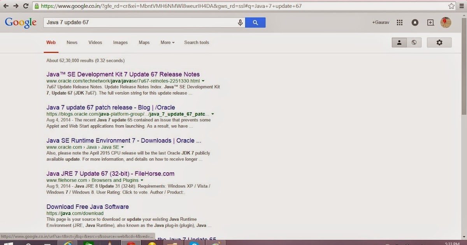Go back with the browser back arrow

pyautogui.click(x=5, y=6)
